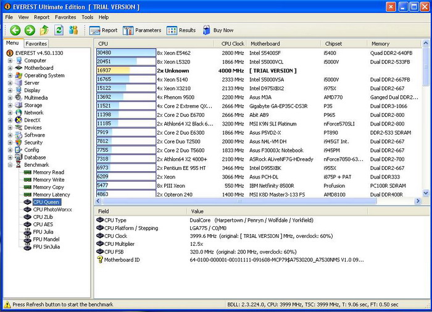Select Display in the tree
The image size is (432, 312).
[32, 90]
